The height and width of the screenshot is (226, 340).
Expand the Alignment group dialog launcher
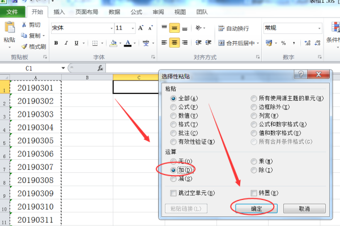coord(258,57)
